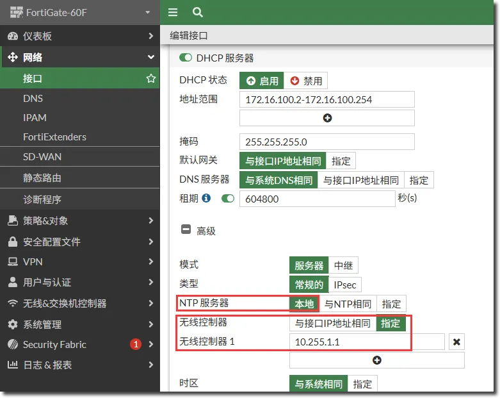The image size is (500, 398).
Task: Select 禁用 for DHCP status
Action: tap(306, 81)
